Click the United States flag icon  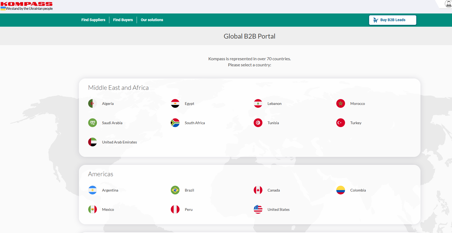[258, 209]
